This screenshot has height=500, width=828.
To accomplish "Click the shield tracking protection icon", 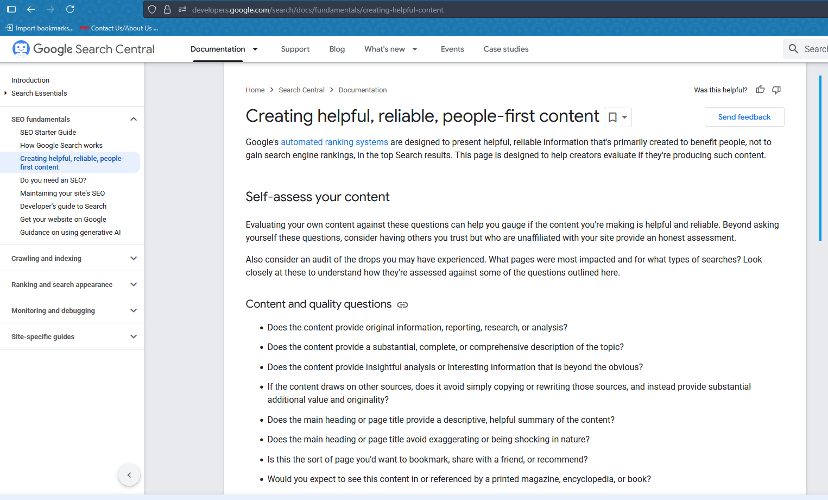I will coord(152,9).
